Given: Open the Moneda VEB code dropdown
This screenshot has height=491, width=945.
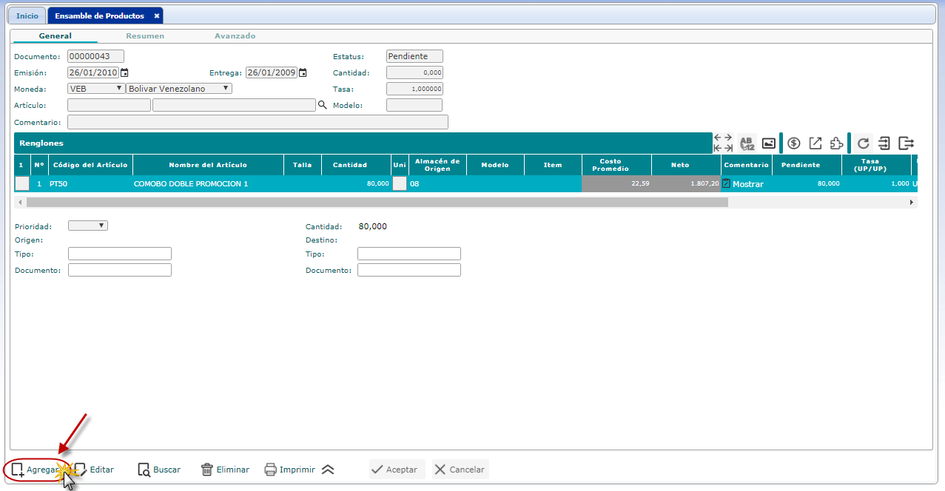Looking at the screenshot, I should tap(95, 89).
